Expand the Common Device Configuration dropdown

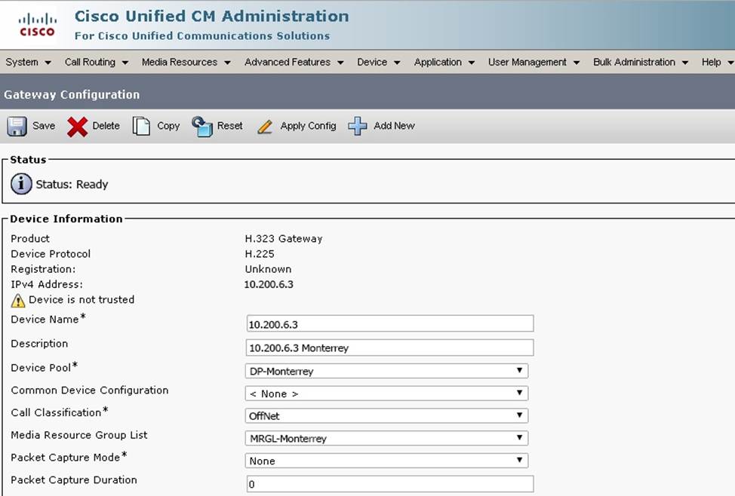coord(386,393)
